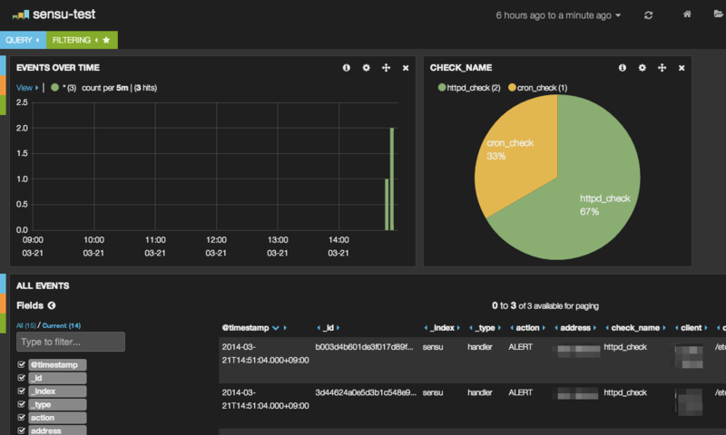Image resolution: width=726 pixels, height=435 pixels.
Task: Move check_name column left with arrow
Action: [607, 328]
